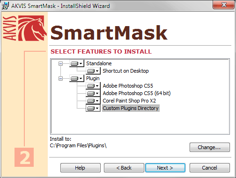Select Adobe Photoshop CS5 (64 bit) label
The width and height of the screenshot is (236, 178).
click(x=137, y=93)
